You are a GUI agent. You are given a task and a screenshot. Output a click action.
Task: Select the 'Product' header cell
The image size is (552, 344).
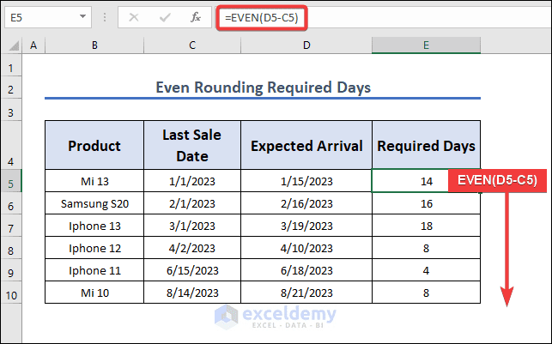pyautogui.click(x=94, y=145)
